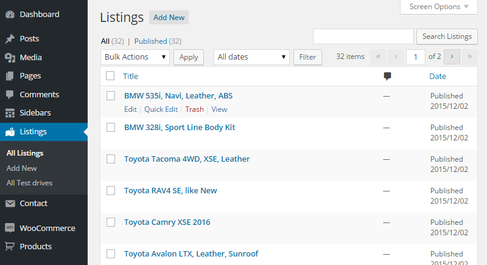Screen dimensions: 487x265
Task: Open Comments menu item
Action: pos(40,95)
